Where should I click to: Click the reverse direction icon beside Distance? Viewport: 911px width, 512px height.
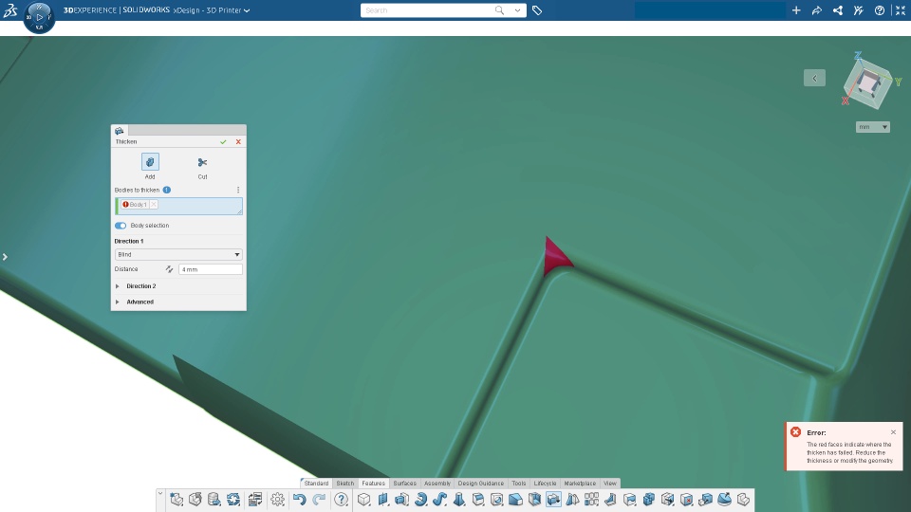click(x=169, y=269)
